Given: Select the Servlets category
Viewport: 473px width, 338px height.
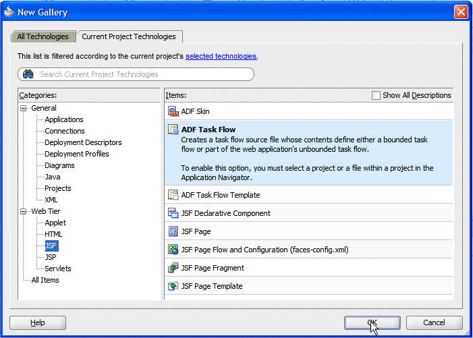Looking at the screenshot, I should tap(58, 269).
